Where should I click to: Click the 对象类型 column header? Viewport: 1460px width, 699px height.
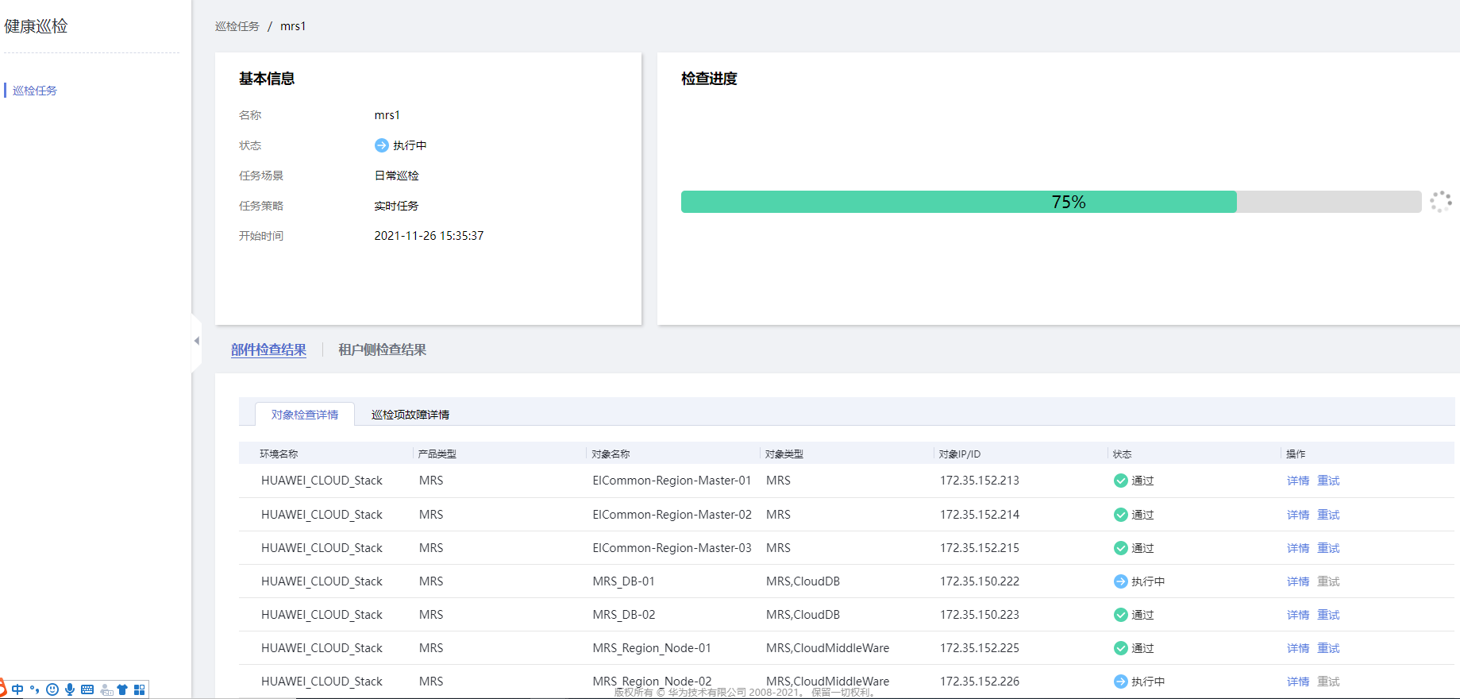coord(784,454)
